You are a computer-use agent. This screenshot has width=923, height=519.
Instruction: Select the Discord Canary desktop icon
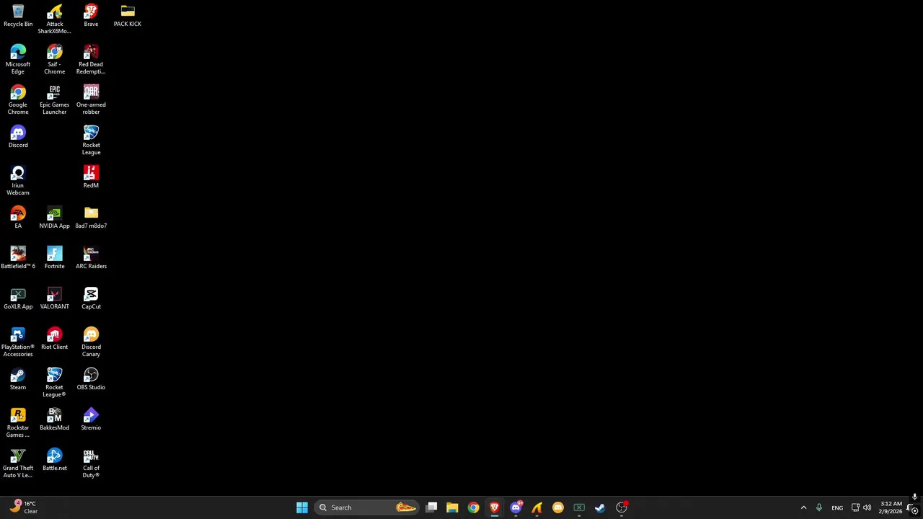click(x=91, y=342)
